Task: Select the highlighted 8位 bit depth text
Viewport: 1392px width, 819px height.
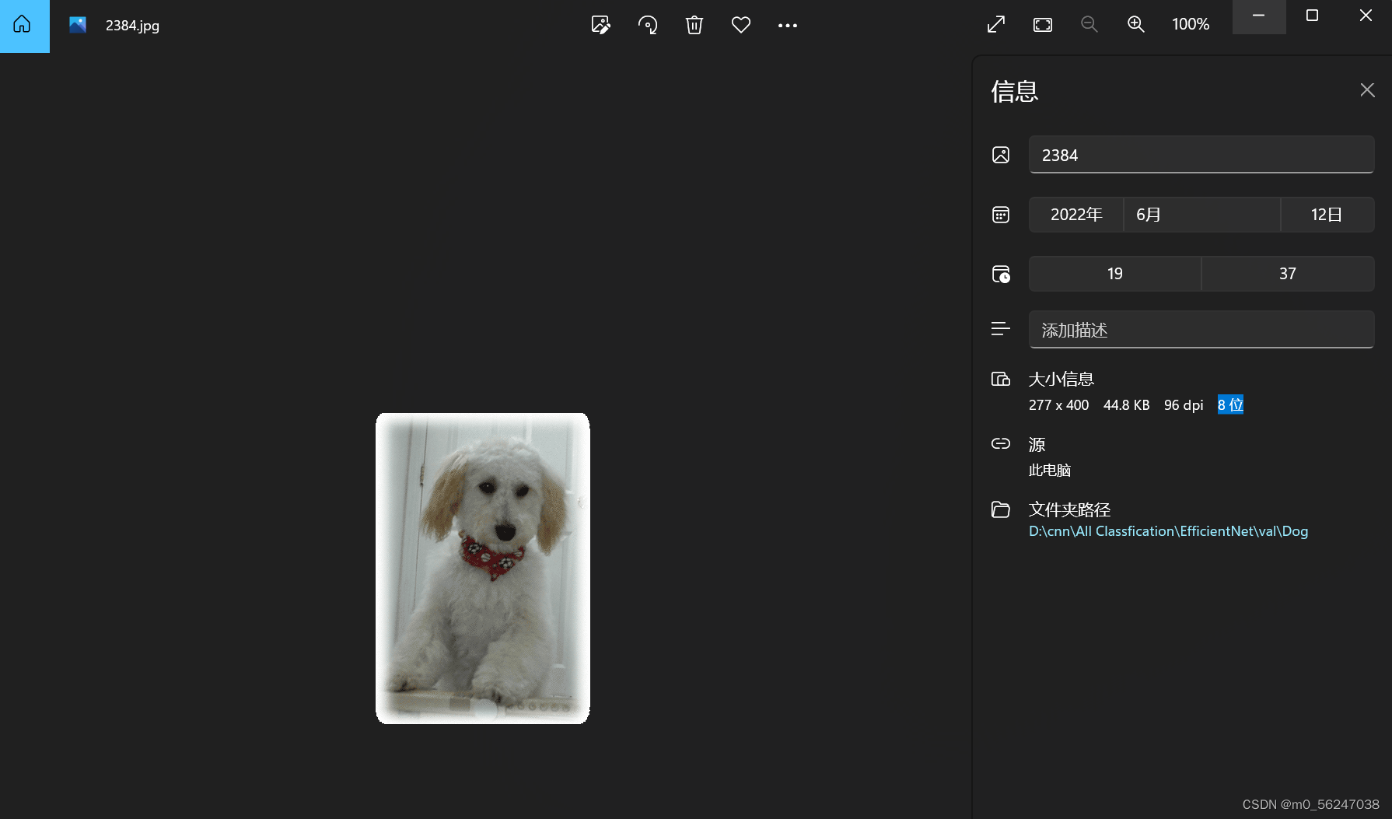Action: point(1229,404)
